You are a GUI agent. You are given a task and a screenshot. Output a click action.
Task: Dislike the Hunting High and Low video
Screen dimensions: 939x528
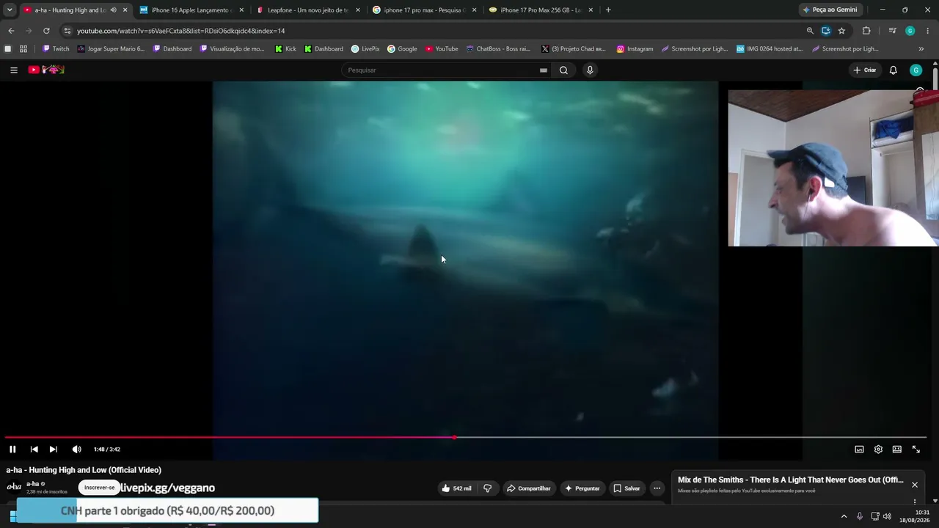coord(487,488)
